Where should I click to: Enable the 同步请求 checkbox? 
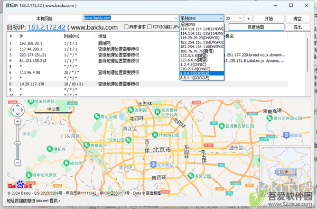pos(126,27)
